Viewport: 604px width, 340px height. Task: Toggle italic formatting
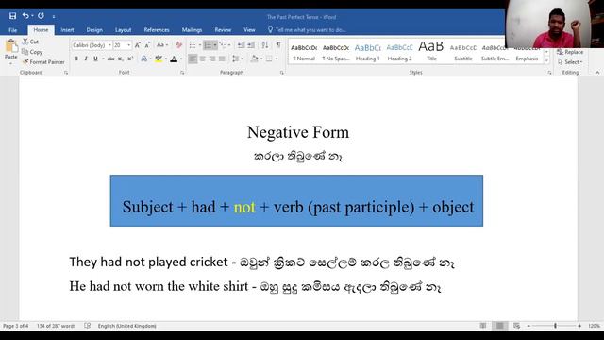point(86,59)
